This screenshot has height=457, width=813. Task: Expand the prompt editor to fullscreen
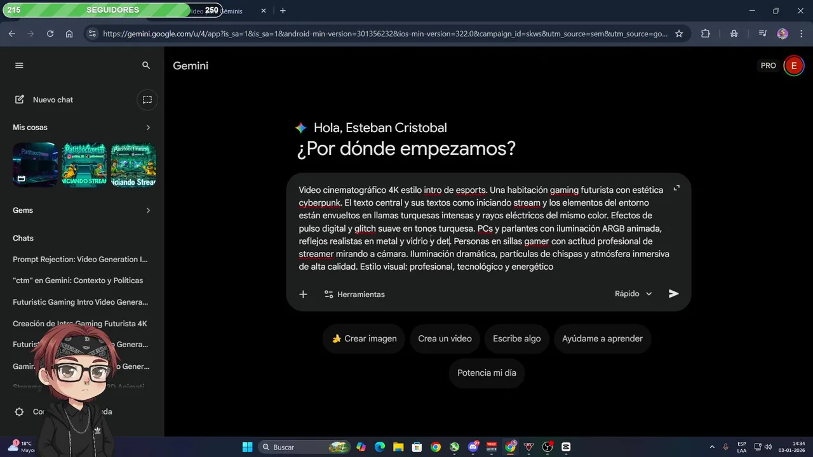coord(676,188)
